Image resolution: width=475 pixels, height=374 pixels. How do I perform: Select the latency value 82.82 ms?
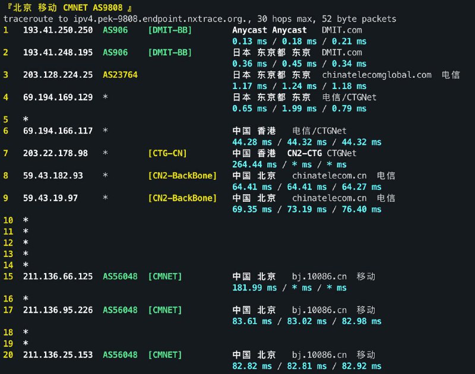coord(252,366)
